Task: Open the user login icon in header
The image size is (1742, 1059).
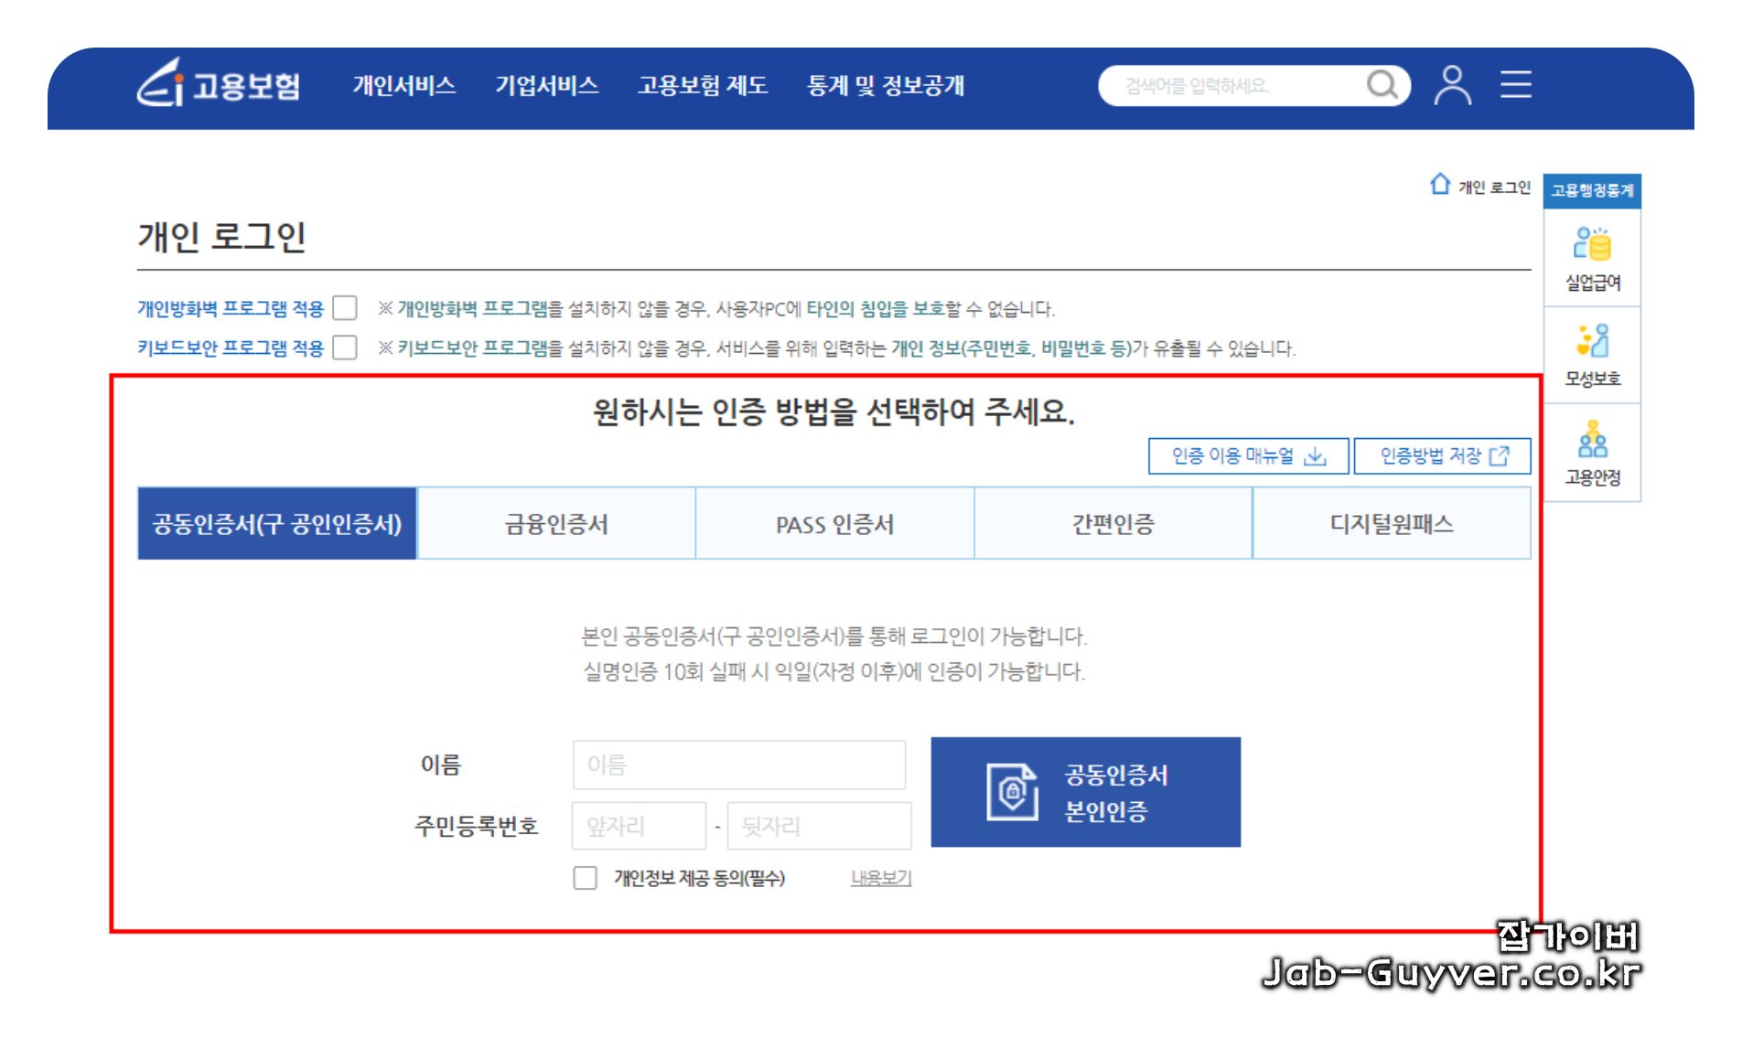Action: coord(1453,86)
